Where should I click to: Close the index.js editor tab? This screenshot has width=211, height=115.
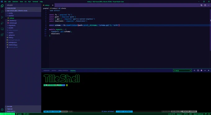[53, 5]
